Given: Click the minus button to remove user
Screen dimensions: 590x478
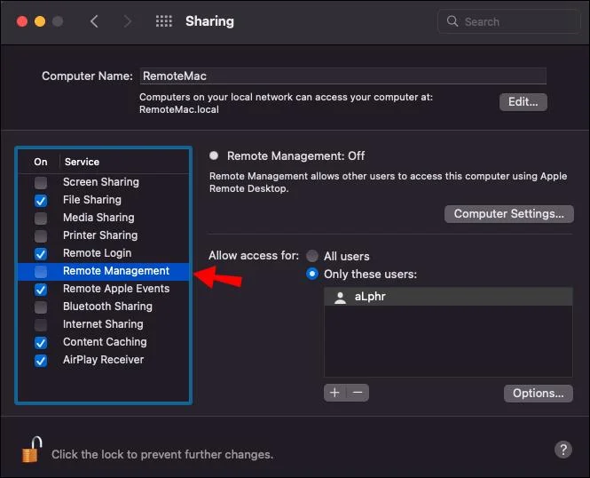Looking at the screenshot, I should 357,392.
